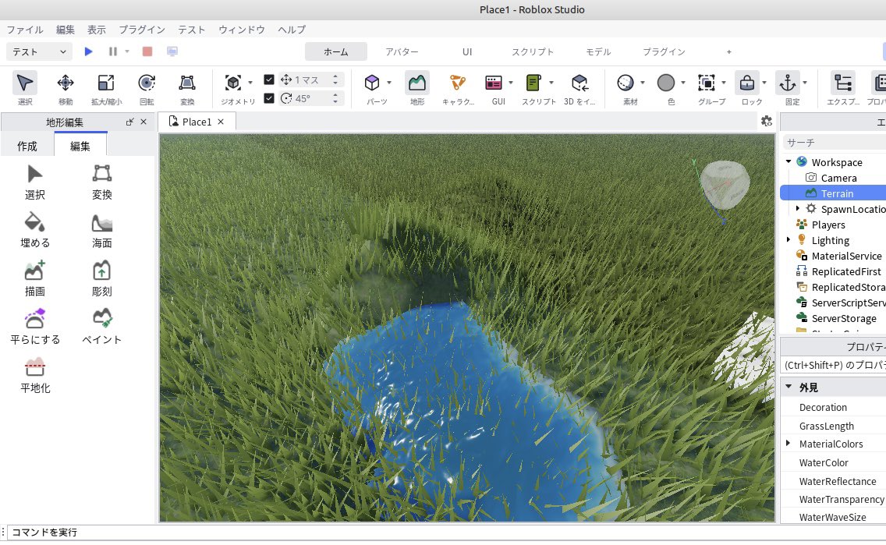Click 変換 tool in terrain editor panel
The width and height of the screenshot is (886, 545).
pos(102,182)
